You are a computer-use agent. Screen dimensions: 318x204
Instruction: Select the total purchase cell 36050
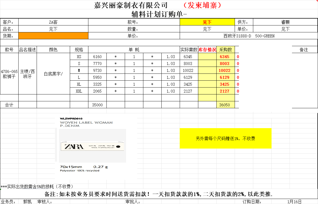click(x=225, y=105)
